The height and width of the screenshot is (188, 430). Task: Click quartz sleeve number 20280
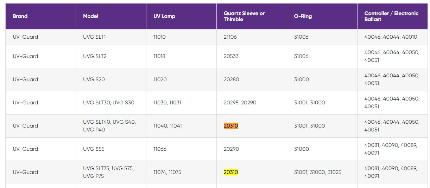point(231,79)
